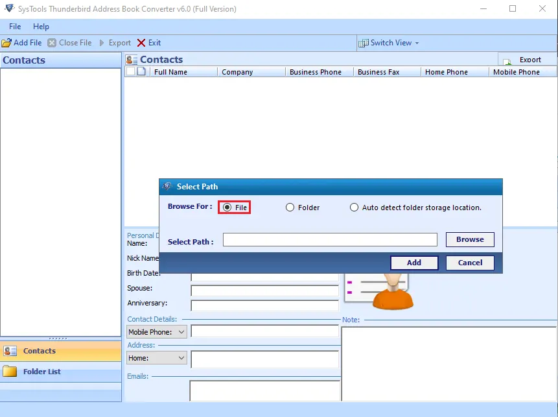Click the Switch View grid icon
558x417 pixels.
364,43
